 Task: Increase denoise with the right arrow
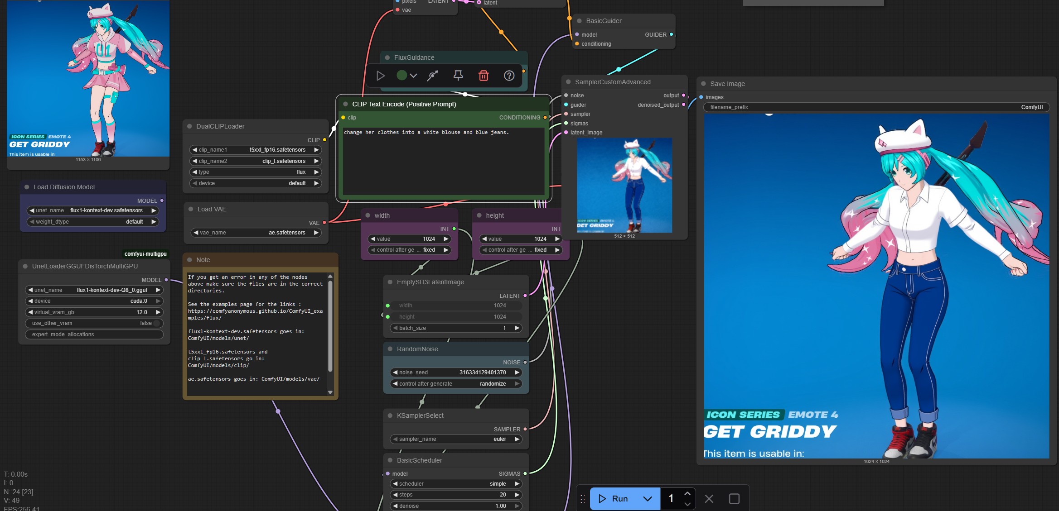(517, 506)
